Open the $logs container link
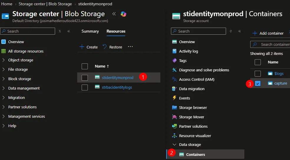This screenshot has width=290, height=160. pyautogui.click(x=279, y=74)
